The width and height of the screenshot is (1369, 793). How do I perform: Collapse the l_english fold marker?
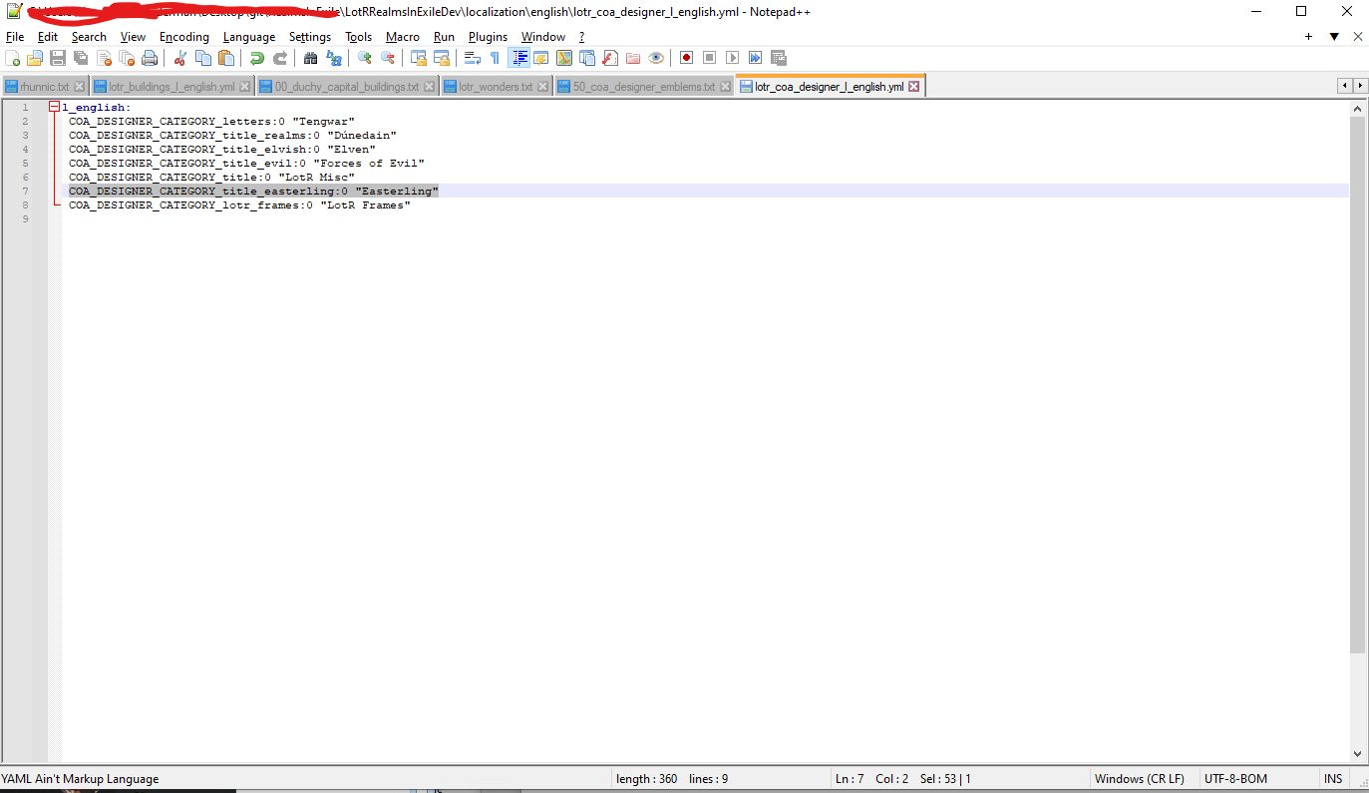pos(54,107)
